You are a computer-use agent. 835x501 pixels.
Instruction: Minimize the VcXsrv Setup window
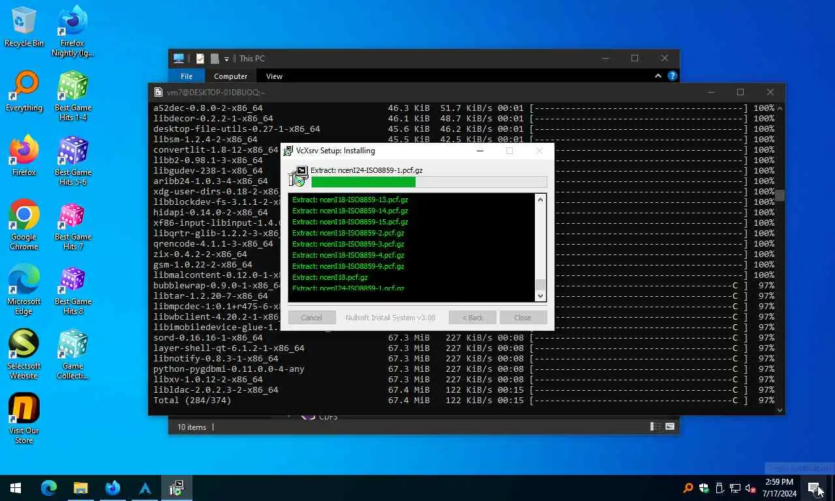coord(480,151)
